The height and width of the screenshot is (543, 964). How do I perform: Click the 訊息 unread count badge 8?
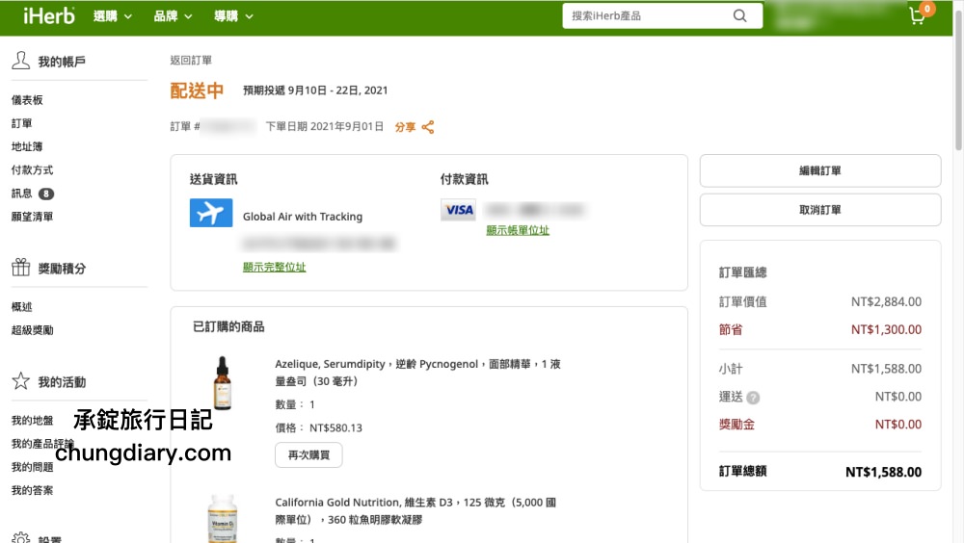tap(46, 194)
